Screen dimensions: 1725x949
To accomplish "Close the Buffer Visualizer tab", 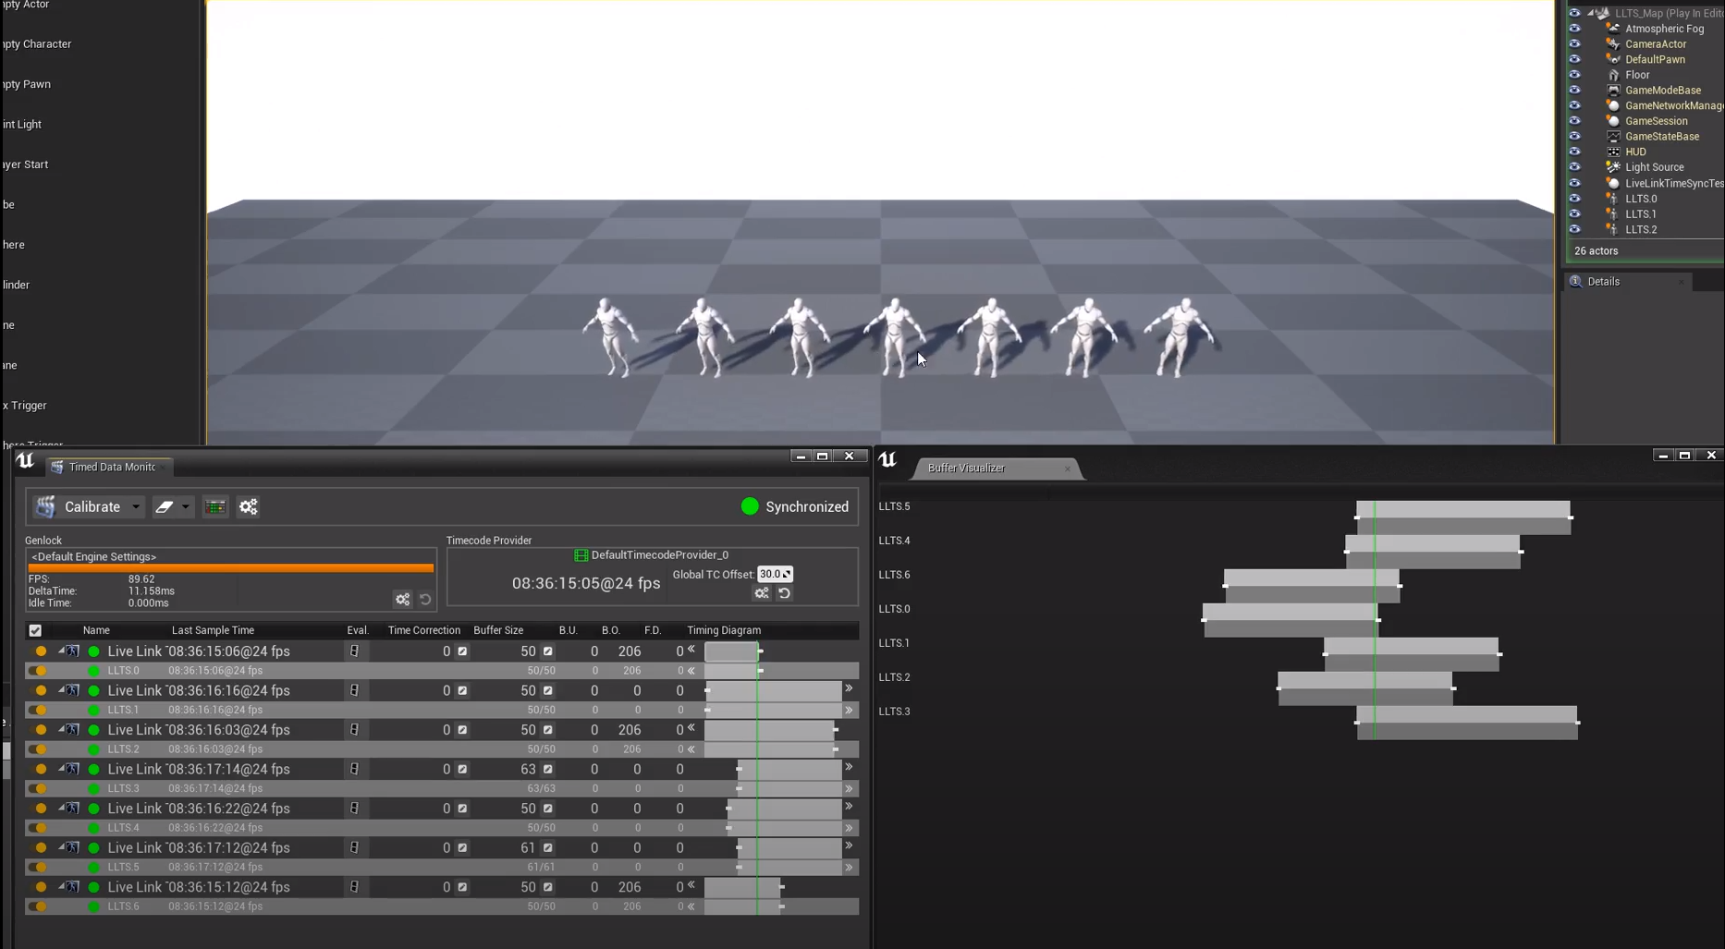I will tap(1067, 468).
